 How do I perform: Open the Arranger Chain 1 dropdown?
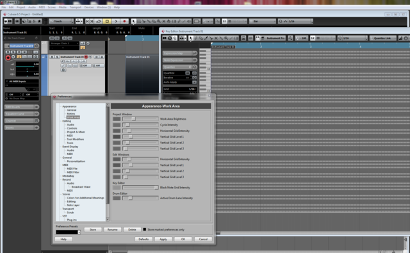pos(64,44)
